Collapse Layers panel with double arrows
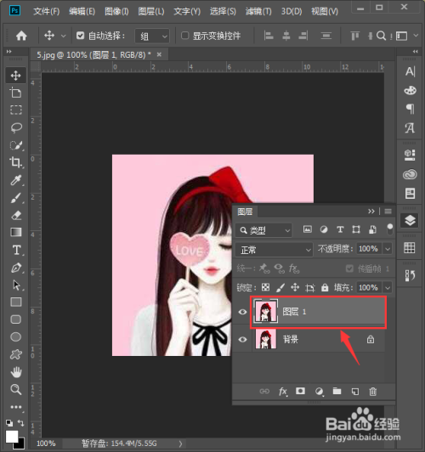The width and height of the screenshot is (425, 452). coord(371,212)
